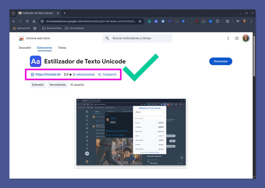Open the web store three-dot options menu

tap(228, 38)
